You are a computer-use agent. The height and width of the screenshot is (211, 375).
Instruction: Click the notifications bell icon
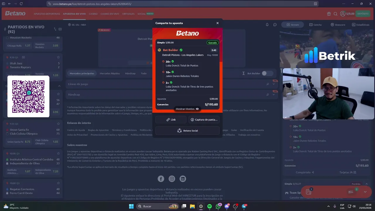267,25
